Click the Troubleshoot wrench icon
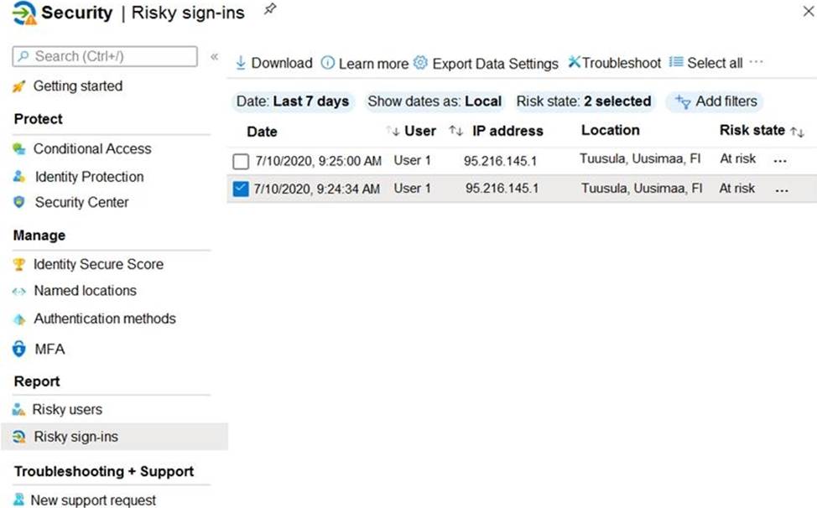817x508 pixels. [x=574, y=63]
